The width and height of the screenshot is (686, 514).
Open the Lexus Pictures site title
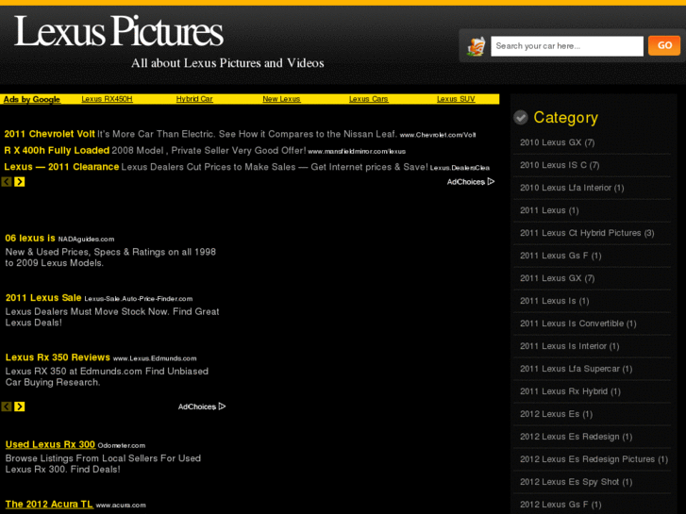pyautogui.click(x=119, y=31)
